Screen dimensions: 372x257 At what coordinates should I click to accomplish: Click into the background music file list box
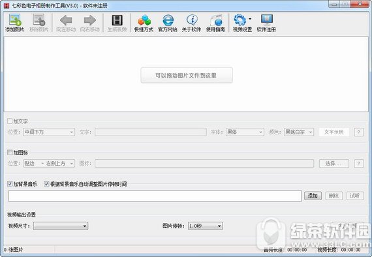[x=155, y=196]
